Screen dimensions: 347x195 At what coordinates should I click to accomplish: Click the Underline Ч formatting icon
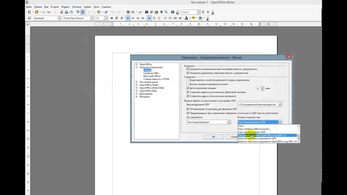tap(121, 18)
